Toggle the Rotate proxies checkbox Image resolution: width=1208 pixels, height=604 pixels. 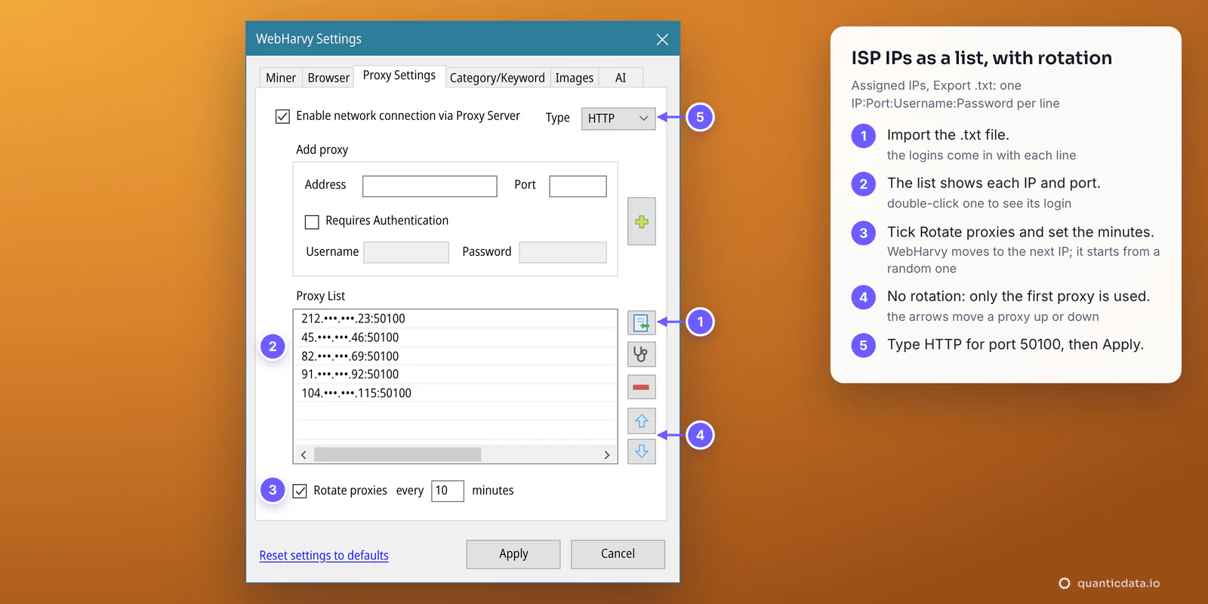(300, 491)
